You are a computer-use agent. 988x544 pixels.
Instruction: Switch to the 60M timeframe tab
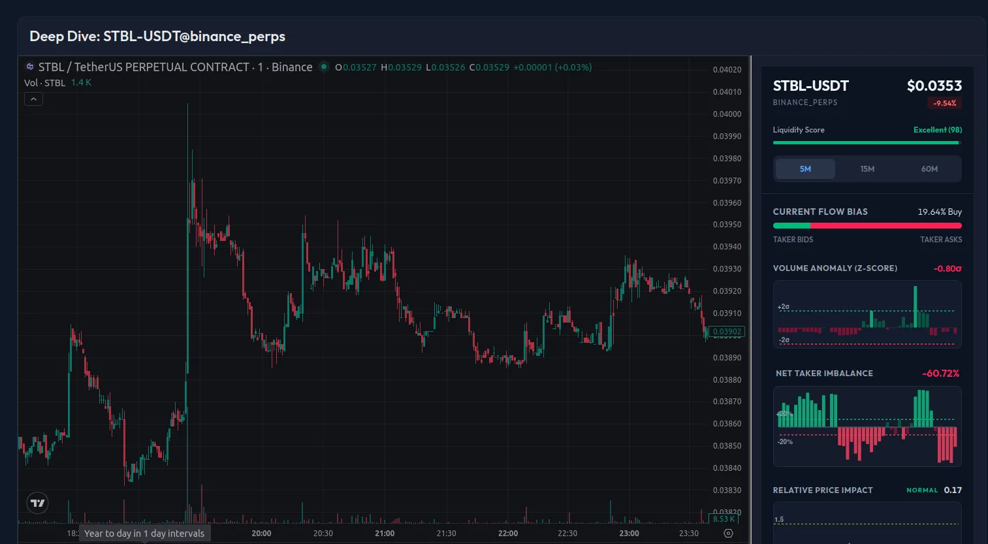click(929, 168)
